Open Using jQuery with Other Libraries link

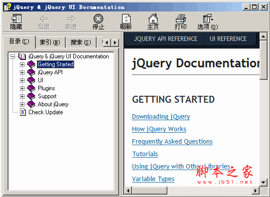pos(181,167)
